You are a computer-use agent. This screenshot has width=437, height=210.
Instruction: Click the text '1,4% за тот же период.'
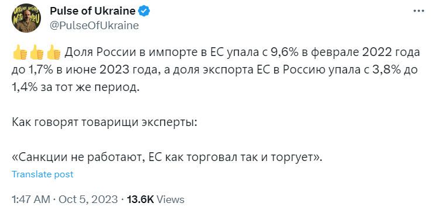point(75,88)
